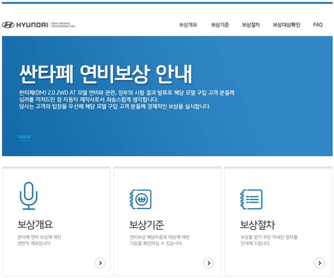Screen dimensions: 334x278
Task: Click the arrow button in the 보상기준 card
Action: coord(208,263)
